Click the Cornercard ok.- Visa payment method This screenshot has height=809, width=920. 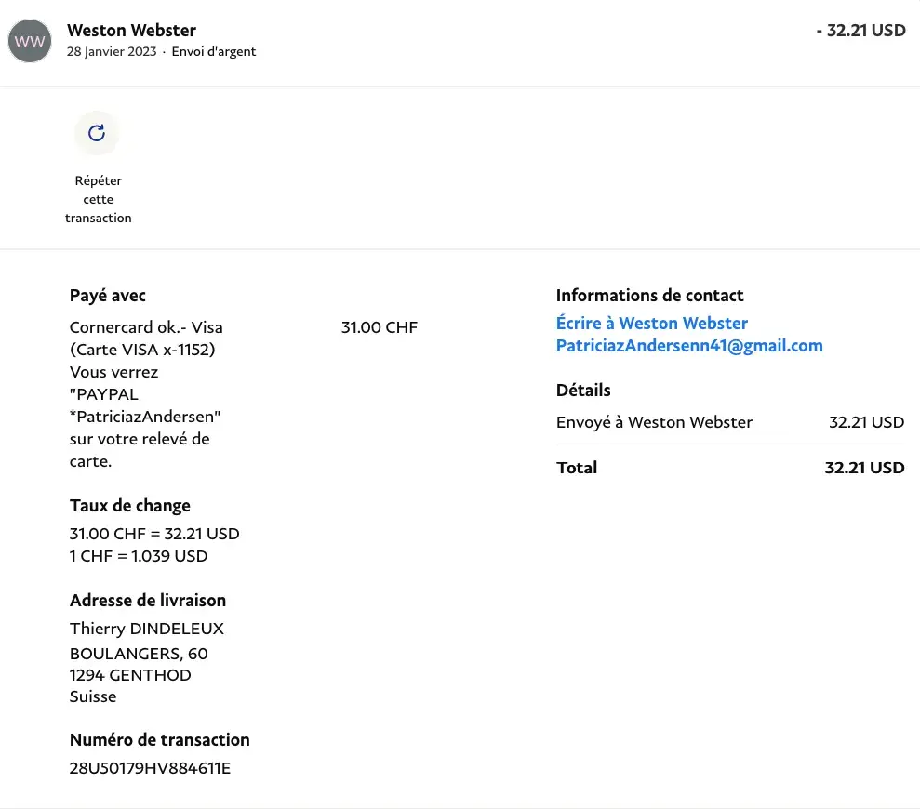tap(146, 327)
